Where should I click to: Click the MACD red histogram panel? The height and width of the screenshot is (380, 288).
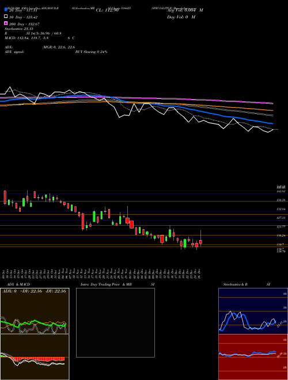pos(35,357)
